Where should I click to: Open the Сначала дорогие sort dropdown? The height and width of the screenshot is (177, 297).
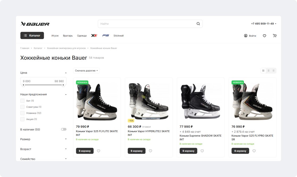tap(86, 71)
